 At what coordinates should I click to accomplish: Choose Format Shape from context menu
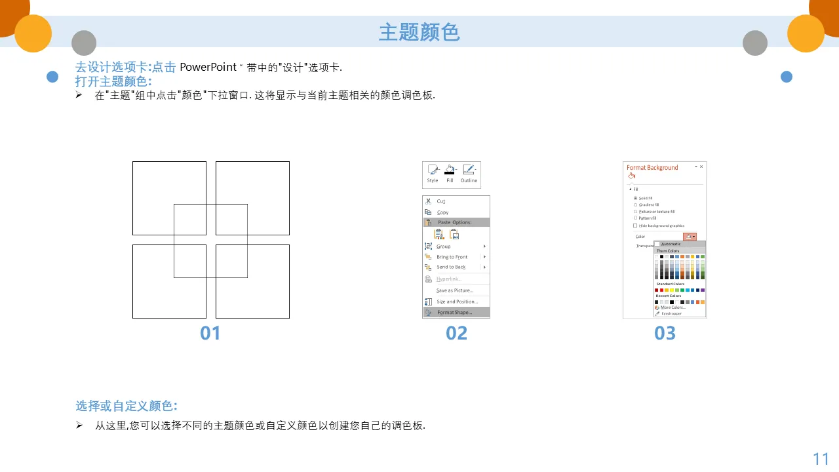point(454,313)
